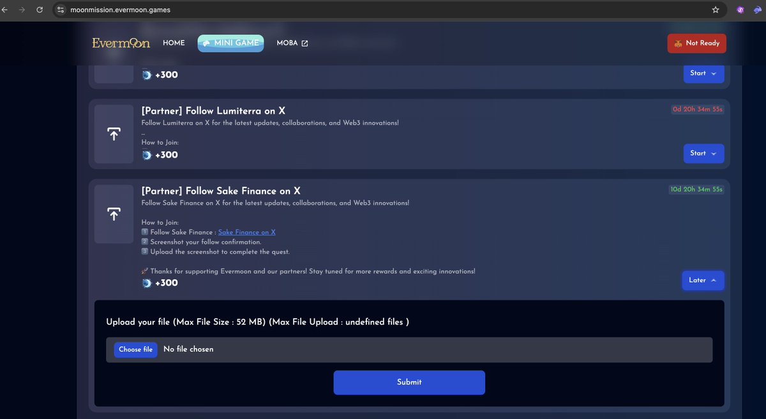This screenshot has width=766, height=419.
Task: Click the '[Partner] Follow Sake Finance on X' title
Action: point(221,191)
